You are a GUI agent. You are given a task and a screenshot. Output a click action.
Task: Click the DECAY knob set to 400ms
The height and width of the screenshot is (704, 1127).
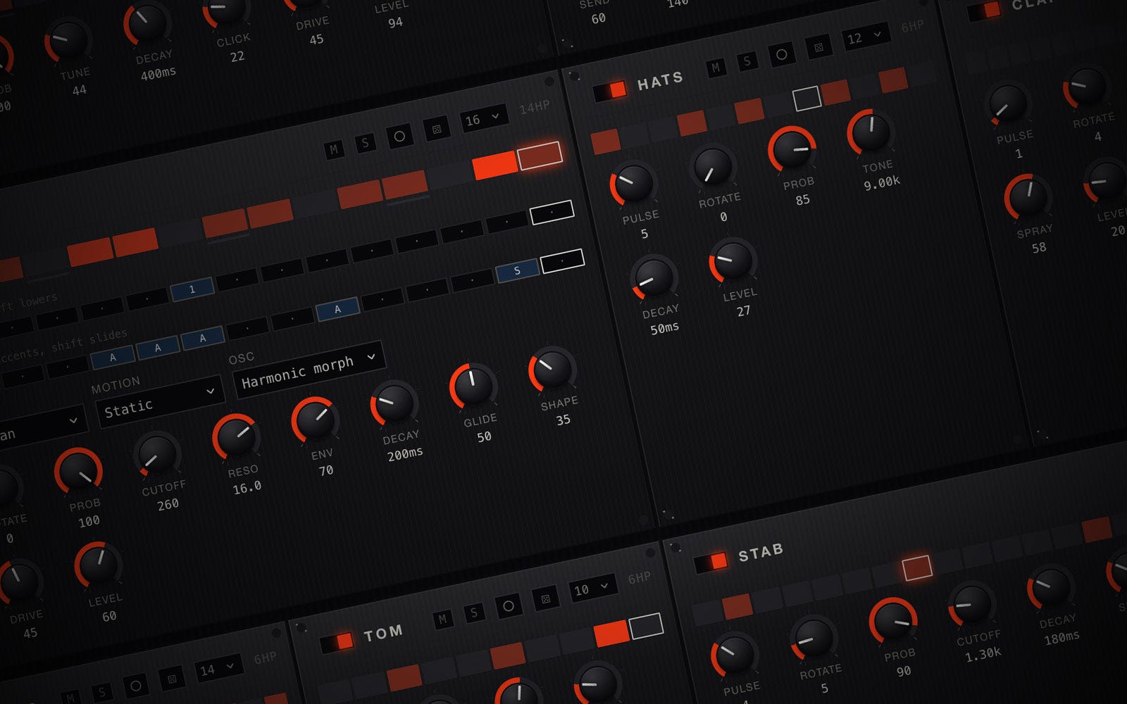147,23
